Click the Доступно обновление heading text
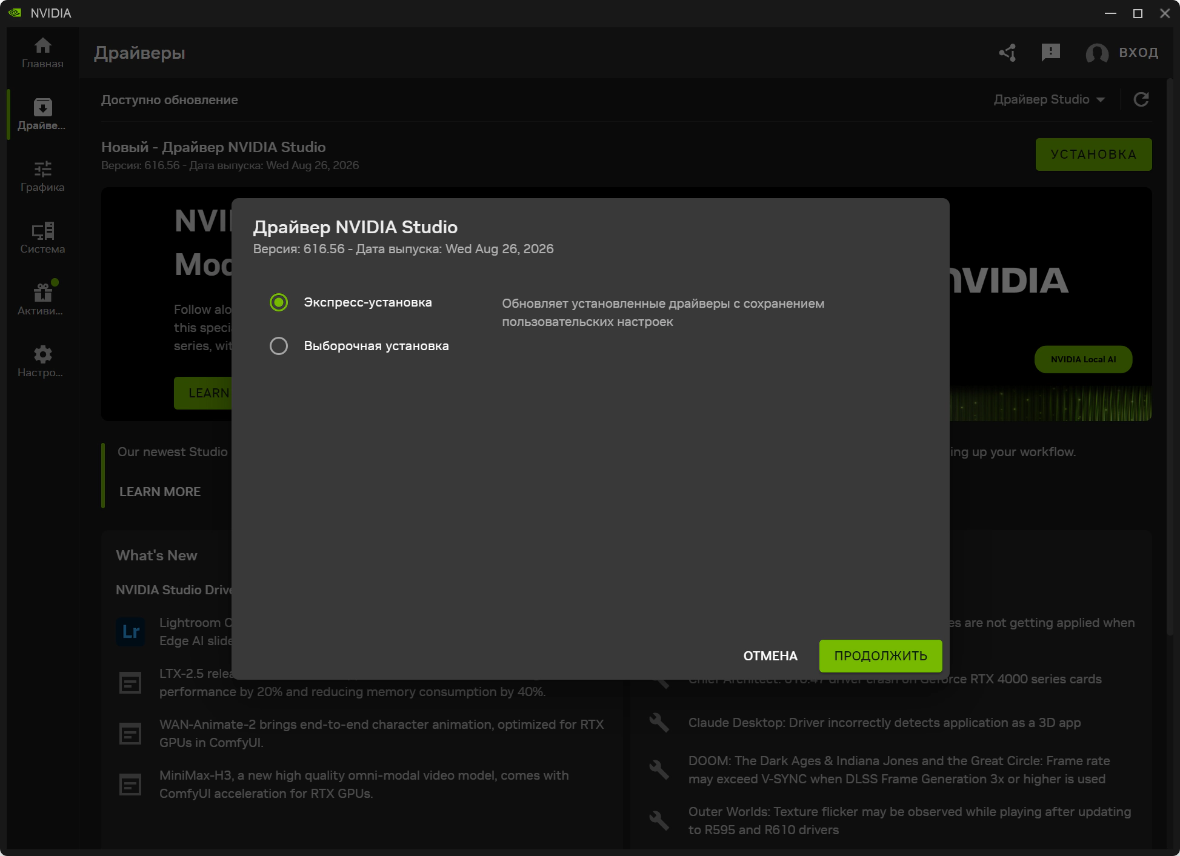This screenshot has width=1180, height=856. coord(169,100)
